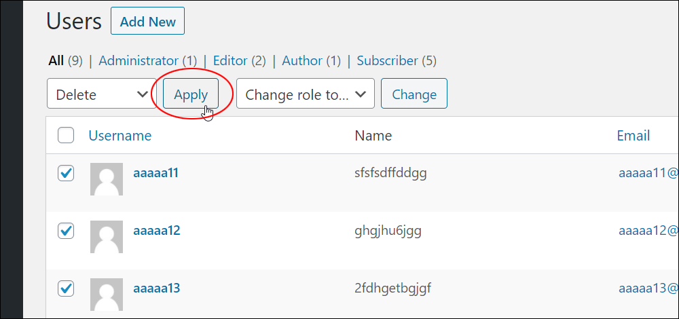679x319 pixels.
Task: Click the aaaaa11 user avatar image
Action: [107, 179]
